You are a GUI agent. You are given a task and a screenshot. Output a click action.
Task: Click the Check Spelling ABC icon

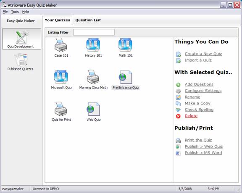(178, 110)
